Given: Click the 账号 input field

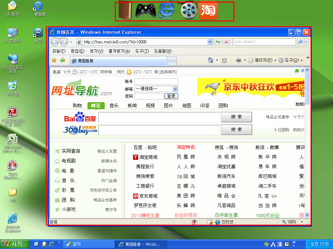Looking at the screenshot, I should [156, 81].
